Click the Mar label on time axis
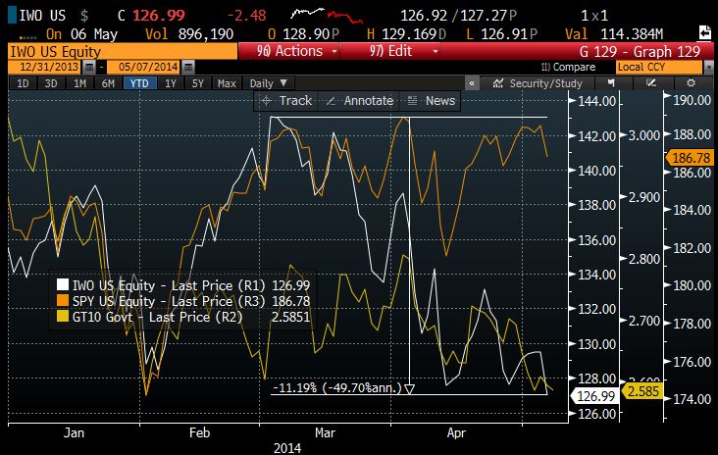This screenshot has width=718, height=455. [325, 432]
